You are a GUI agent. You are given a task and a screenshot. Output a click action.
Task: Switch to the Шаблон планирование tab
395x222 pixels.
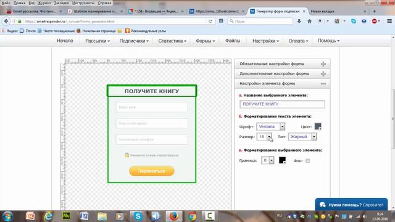click(x=95, y=11)
